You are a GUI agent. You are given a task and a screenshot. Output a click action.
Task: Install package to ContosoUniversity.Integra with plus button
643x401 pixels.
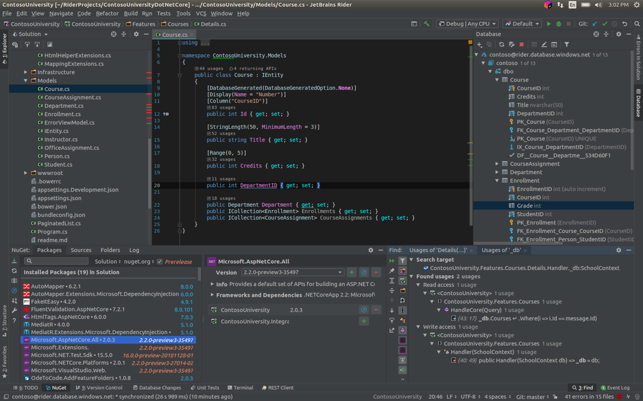click(364, 321)
